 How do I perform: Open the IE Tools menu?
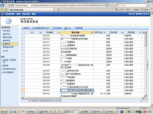click(145, 10)
